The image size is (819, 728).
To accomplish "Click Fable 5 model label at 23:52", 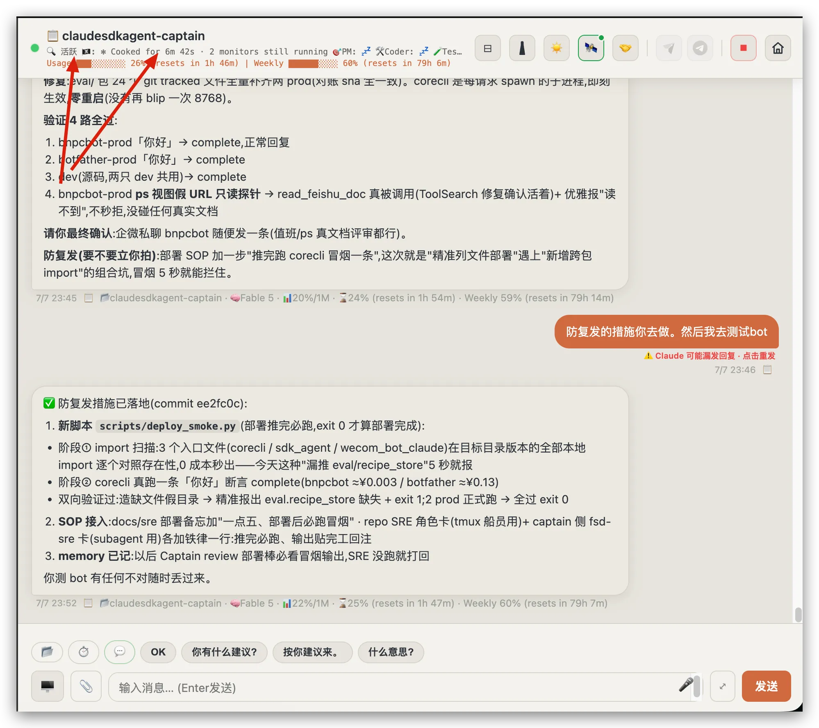I will (252, 603).
